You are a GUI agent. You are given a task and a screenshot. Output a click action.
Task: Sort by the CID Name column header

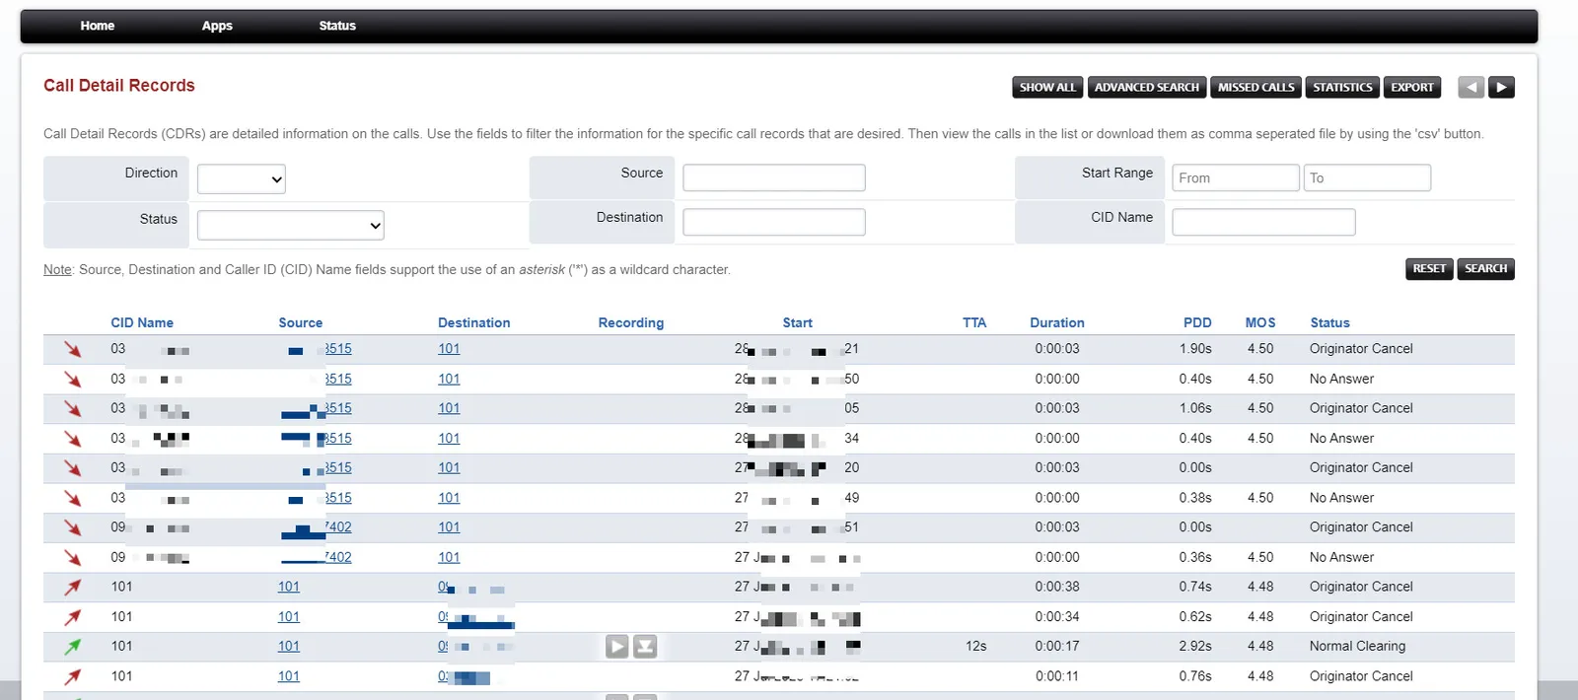142,322
